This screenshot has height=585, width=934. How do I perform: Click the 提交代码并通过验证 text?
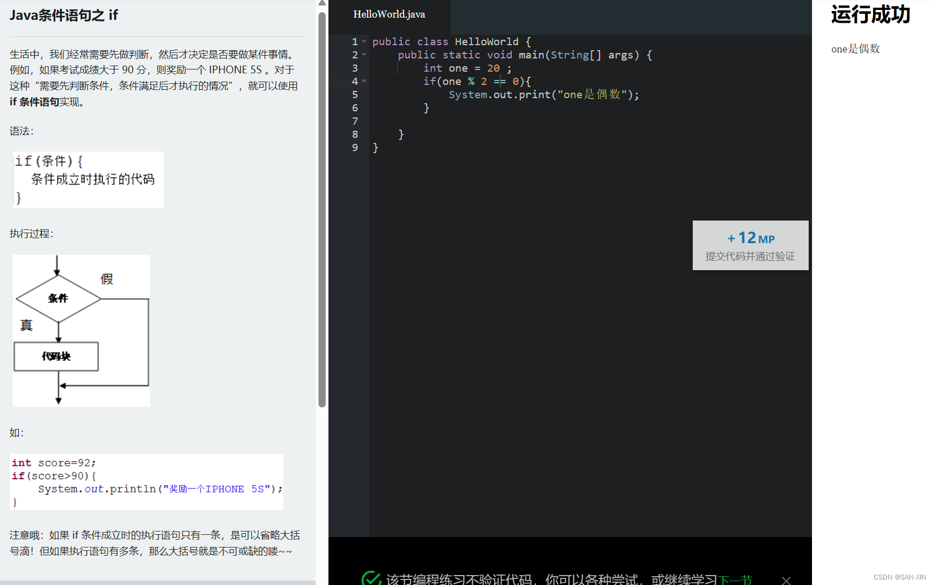click(750, 256)
